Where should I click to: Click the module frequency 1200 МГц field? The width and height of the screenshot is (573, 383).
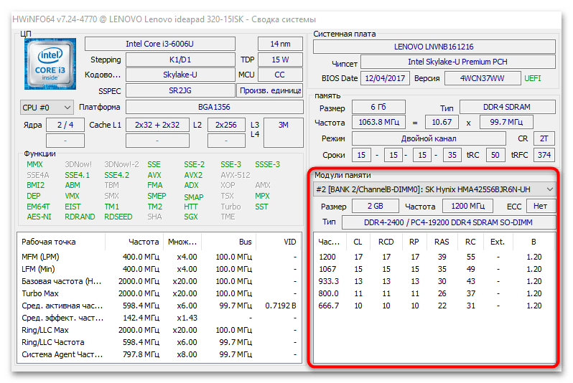pyautogui.click(x=467, y=206)
